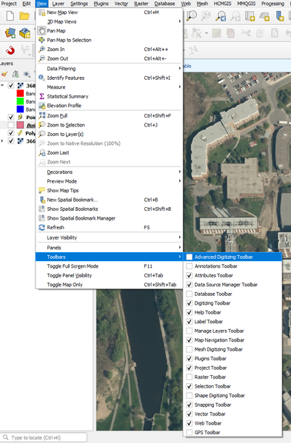Image resolution: width=291 pixels, height=443 pixels.
Task: Collapse the 368 raster layer tree
Action: (2, 85)
